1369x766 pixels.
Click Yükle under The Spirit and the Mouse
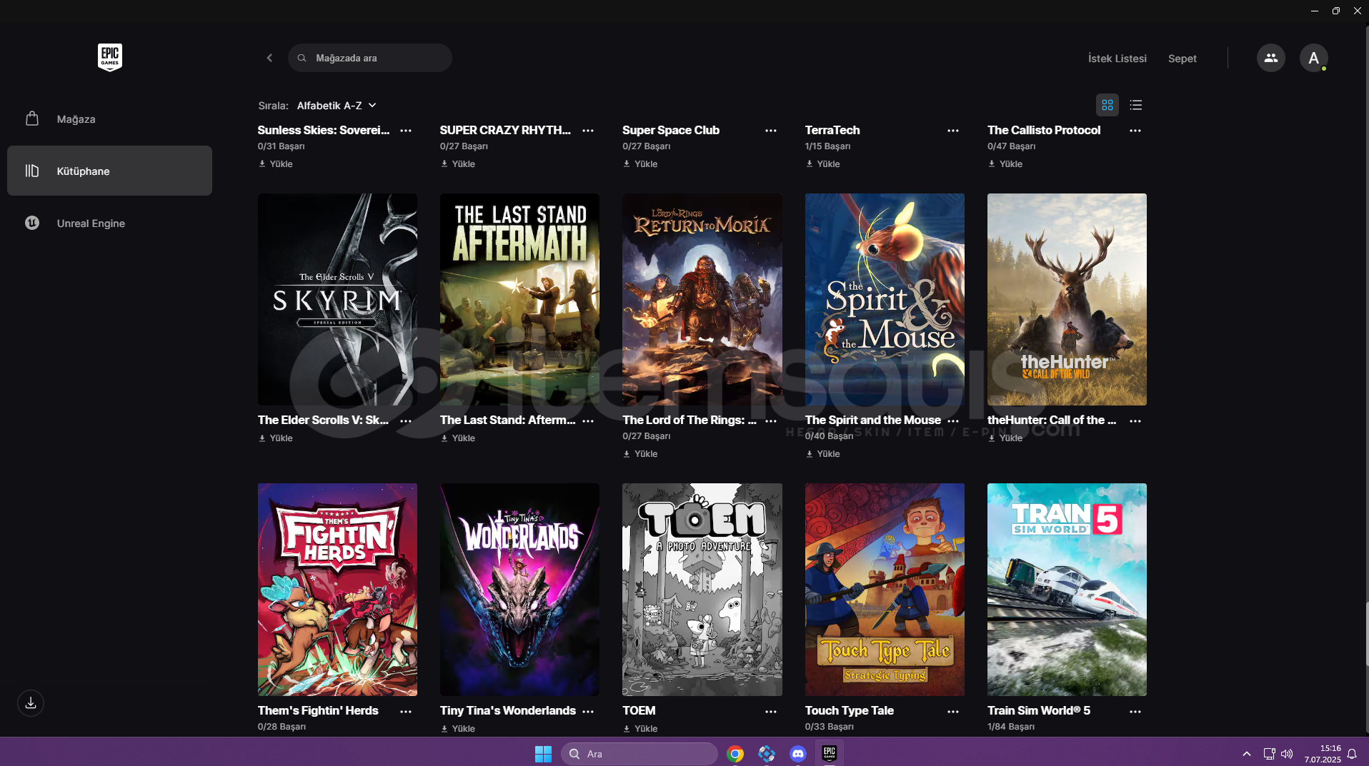pyautogui.click(x=822, y=453)
